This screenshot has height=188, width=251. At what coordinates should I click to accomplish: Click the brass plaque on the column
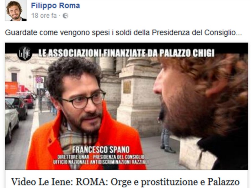(x=127, y=87)
